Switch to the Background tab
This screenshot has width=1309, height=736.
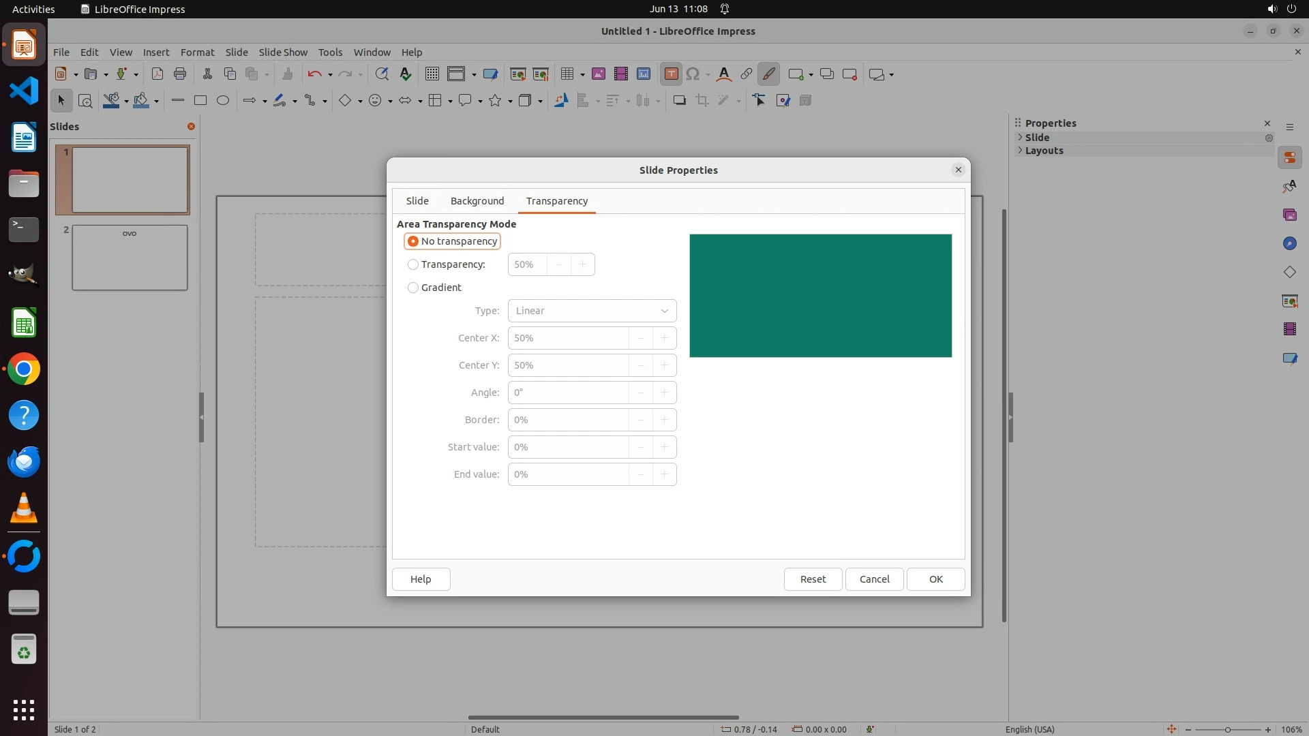click(x=477, y=201)
